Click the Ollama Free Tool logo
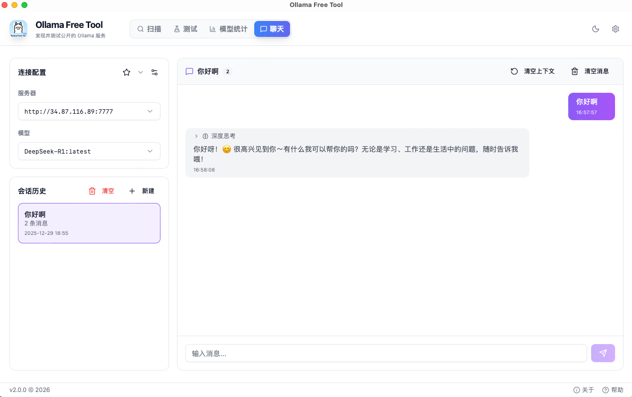Image resolution: width=632 pixels, height=397 pixels. pyautogui.click(x=18, y=28)
